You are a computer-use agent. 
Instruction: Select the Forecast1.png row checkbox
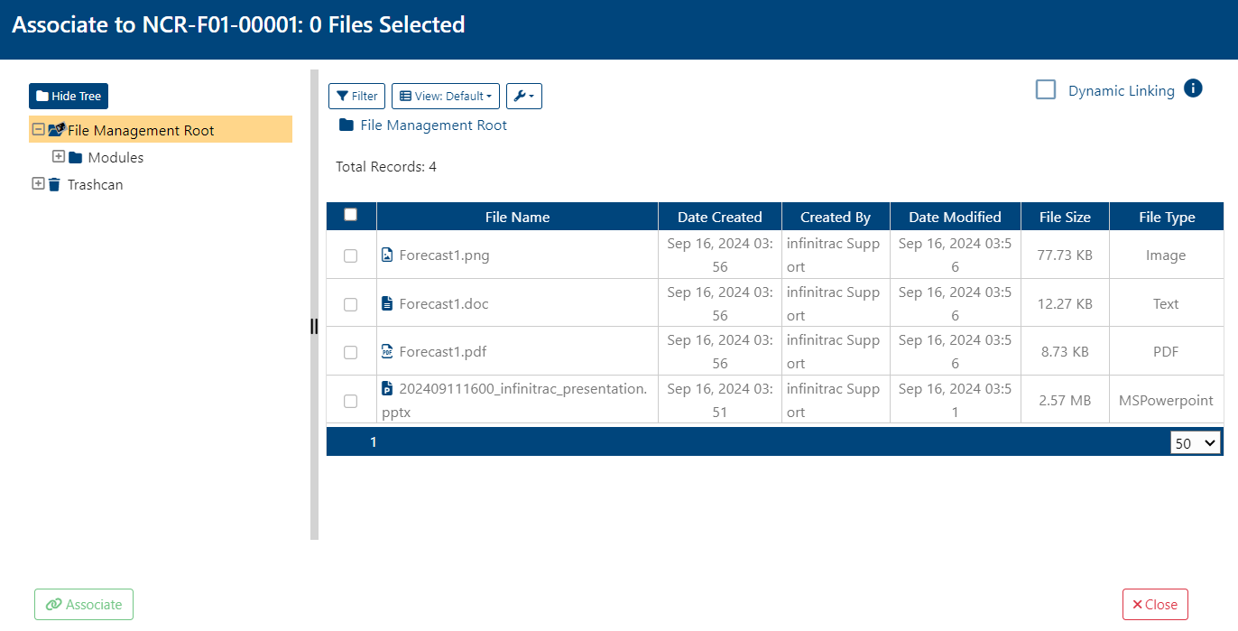click(351, 256)
